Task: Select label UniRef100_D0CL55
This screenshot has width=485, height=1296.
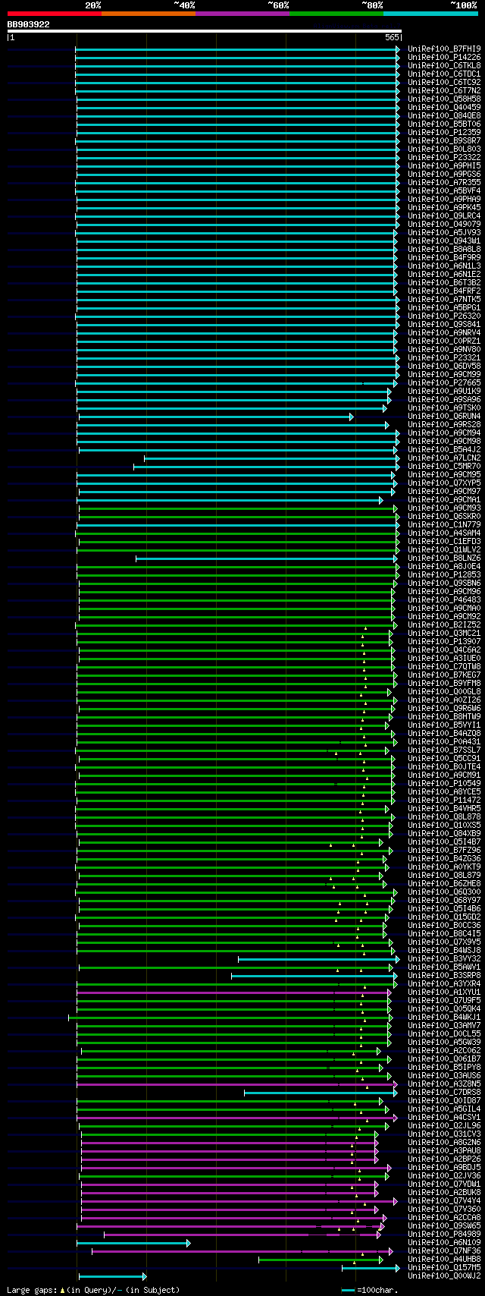Action: pos(444,1033)
